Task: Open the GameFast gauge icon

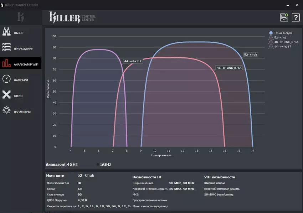Action: point(6,80)
